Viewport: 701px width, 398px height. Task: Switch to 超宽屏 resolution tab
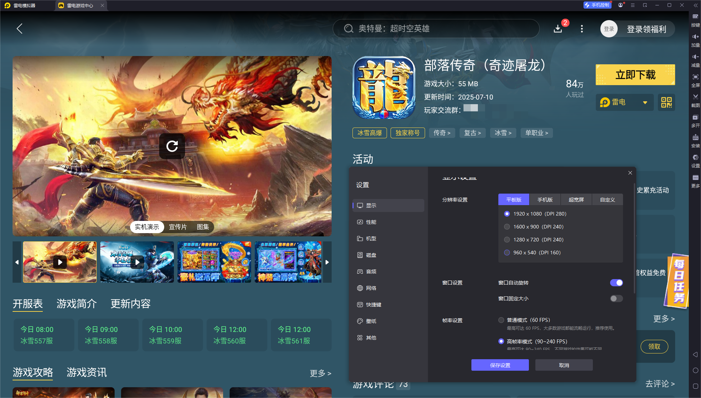tap(576, 200)
